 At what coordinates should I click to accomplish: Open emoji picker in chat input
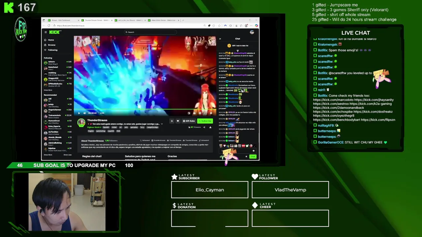coord(254,151)
